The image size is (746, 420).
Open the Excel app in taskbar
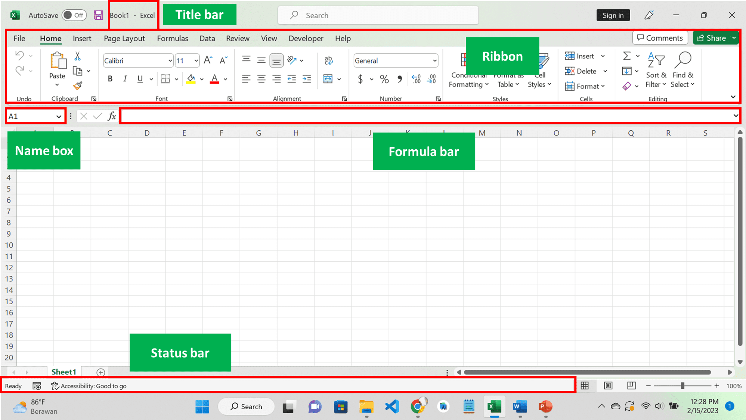tap(493, 406)
